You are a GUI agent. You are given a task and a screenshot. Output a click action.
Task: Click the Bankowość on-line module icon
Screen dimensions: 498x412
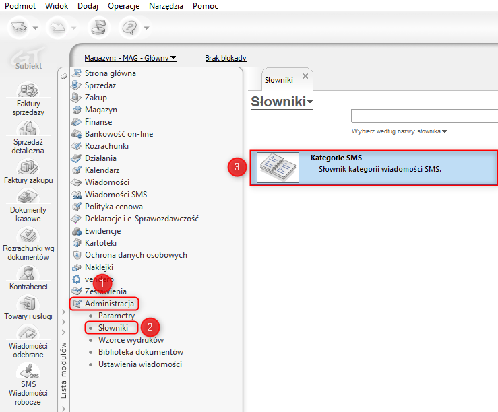77,134
